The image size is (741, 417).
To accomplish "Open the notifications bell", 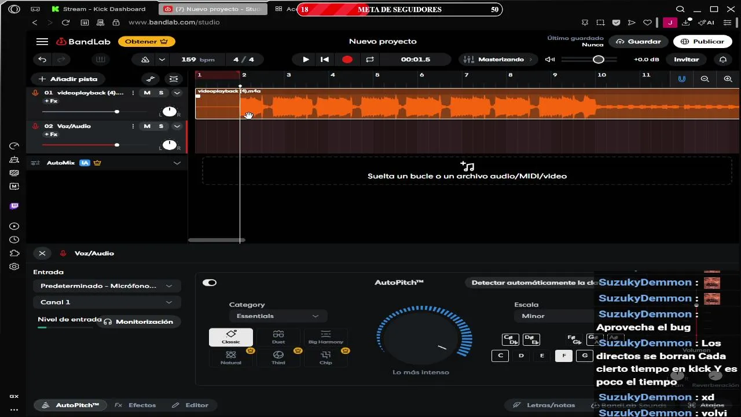I will [x=723, y=60].
